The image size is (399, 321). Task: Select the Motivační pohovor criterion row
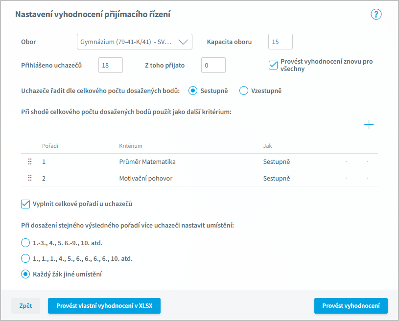tap(200, 178)
